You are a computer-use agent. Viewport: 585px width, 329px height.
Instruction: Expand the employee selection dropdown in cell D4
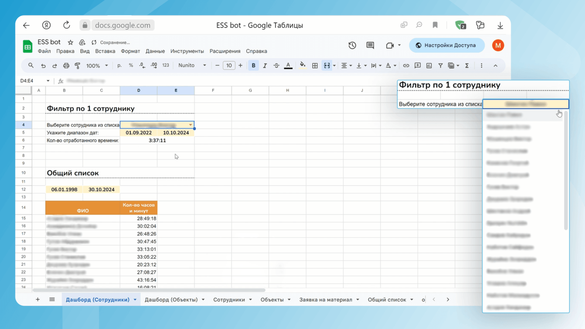(x=190, y=125)
